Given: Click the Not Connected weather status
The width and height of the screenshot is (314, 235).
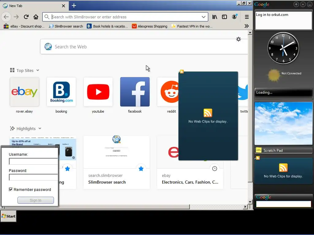Looking at the screenshot, I should [x=291, y=73].
